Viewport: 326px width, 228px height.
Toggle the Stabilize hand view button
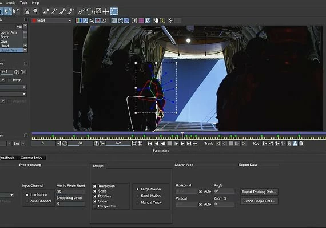(x=156, y=21)
